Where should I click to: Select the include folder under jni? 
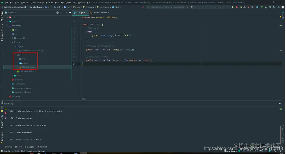pos(25,63)
